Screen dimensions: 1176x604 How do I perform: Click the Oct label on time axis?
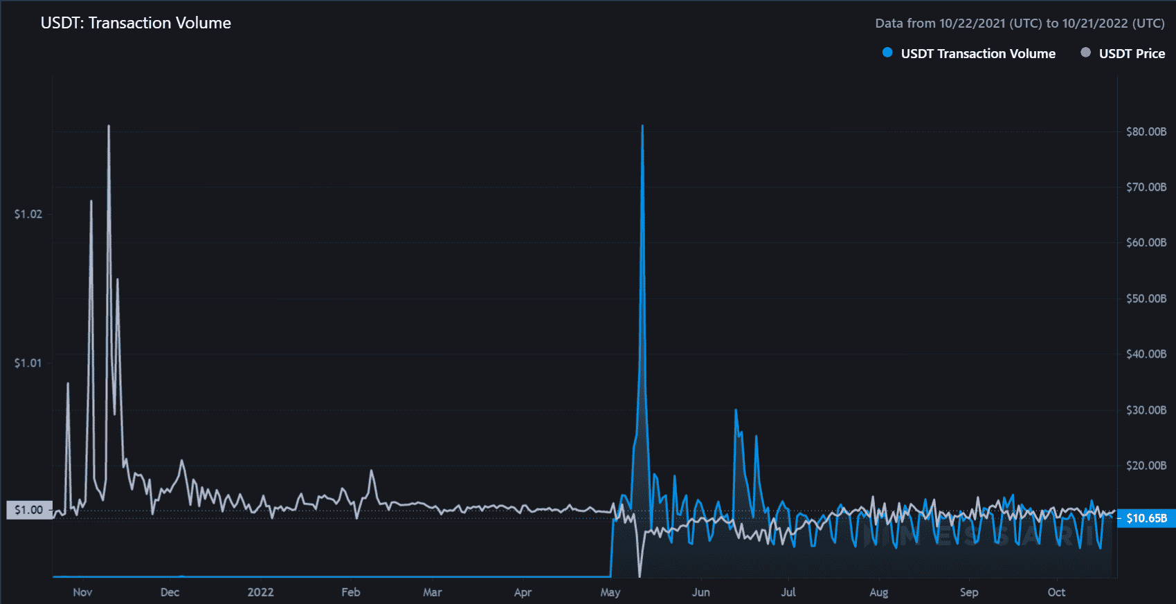1056,592
